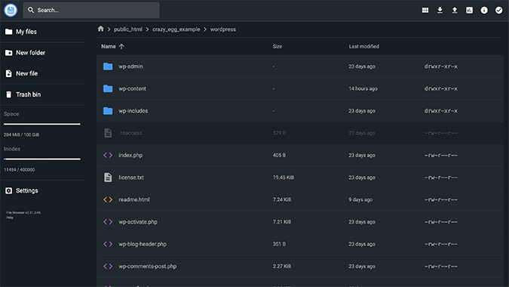Viewport: 509px width, 287px height.
Task: Navigate to public_html breadcrumb
Action: [x=128, y=29]
